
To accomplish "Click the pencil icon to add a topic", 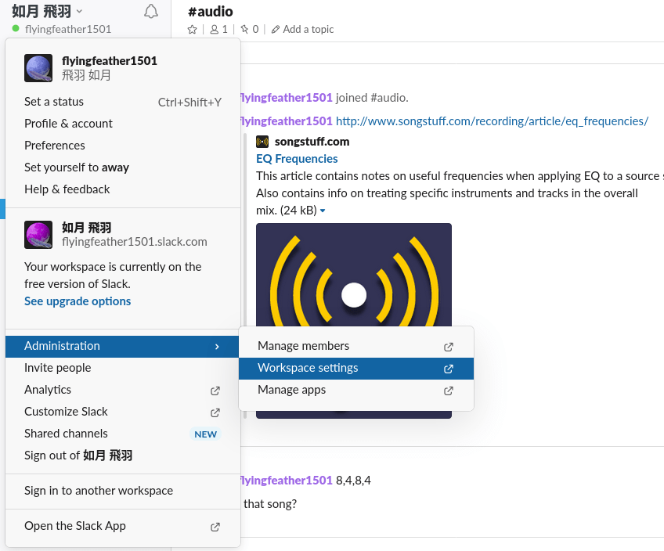I will pyautogui.click(x=276, y=29).
